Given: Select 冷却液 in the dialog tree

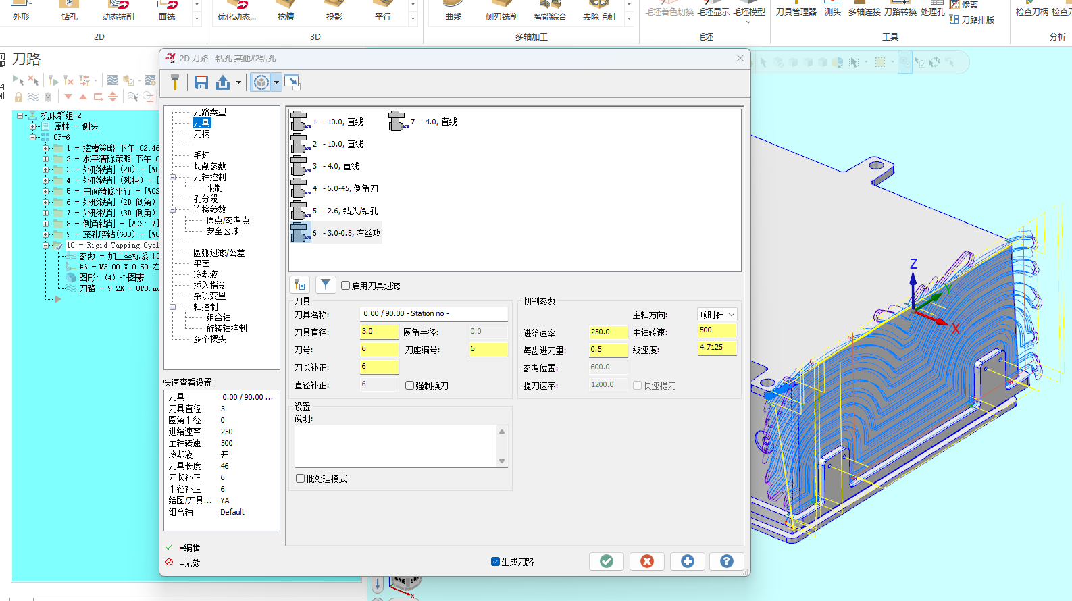Looking at the screenshot, I should click(x=205, y=274).
